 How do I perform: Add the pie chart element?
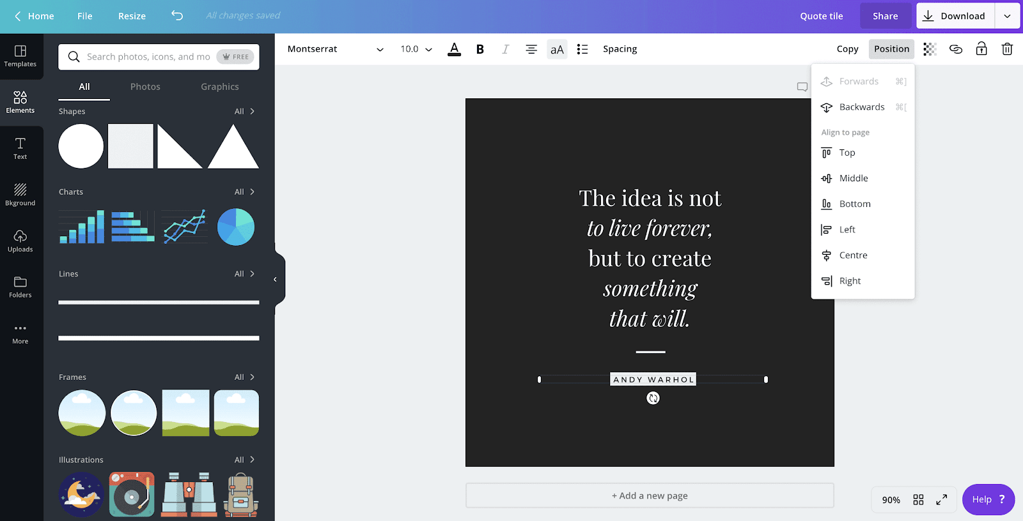(236, 227)
